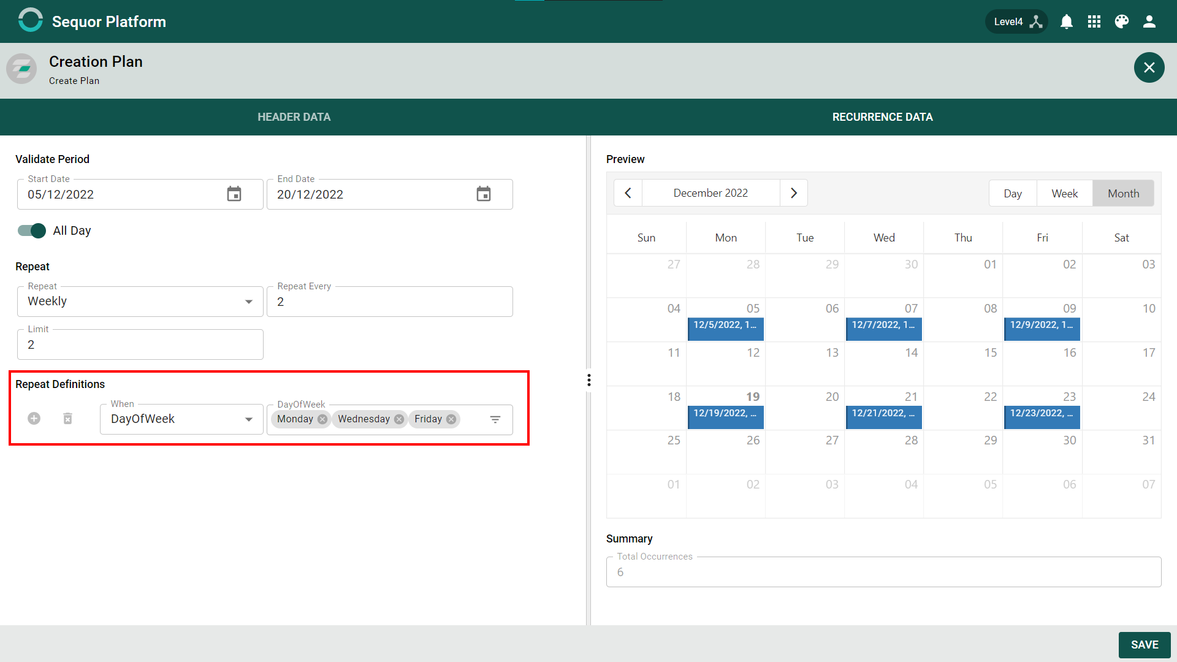Select day 14 in the calendar

884,363
